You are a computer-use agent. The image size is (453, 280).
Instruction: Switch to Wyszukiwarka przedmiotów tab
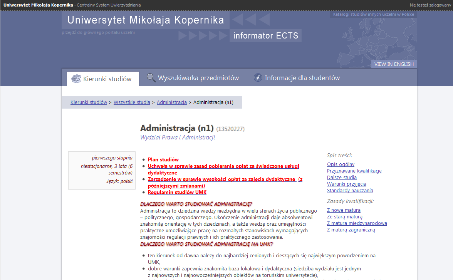click(x=193, y=78)
